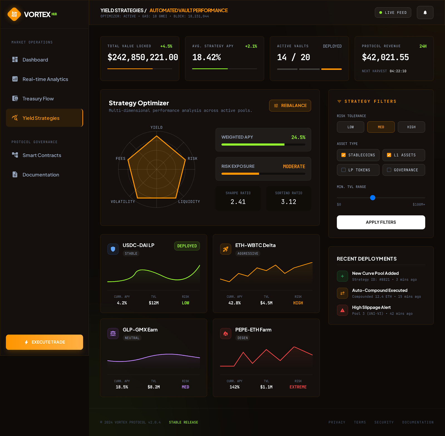Click the scales icon on GLP-GMX Earn card
This screenshot has height=436, width=445.
(x=113, y=333)
